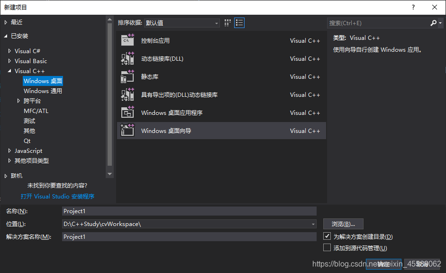Enable 添加到源代码管理 checkbox
The height and width of the screenshot is (273, 446).
tap(327, 247)
